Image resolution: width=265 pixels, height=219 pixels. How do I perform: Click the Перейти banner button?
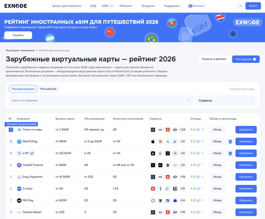tap(18, 35)
